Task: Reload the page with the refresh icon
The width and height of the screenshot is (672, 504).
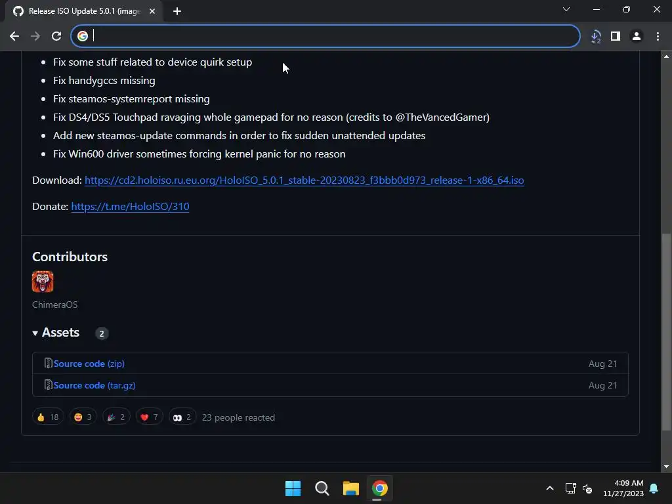Action: tap(56, 36)
